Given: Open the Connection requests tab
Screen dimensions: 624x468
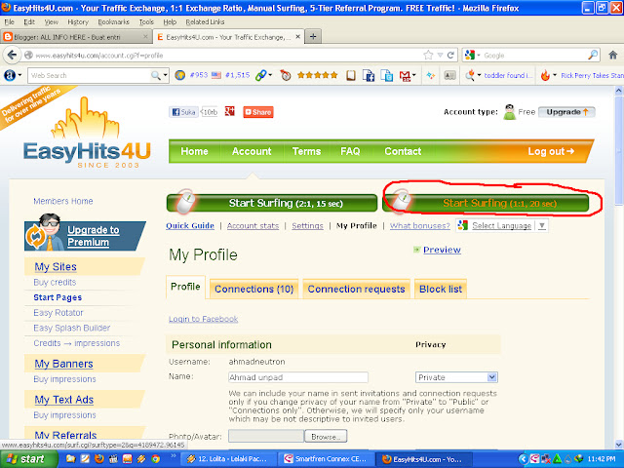Looking at the screenshot, I should (x=356, y=289).
